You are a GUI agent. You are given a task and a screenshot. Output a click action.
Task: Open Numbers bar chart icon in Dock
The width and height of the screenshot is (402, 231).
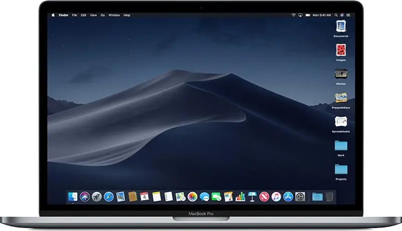240,197
